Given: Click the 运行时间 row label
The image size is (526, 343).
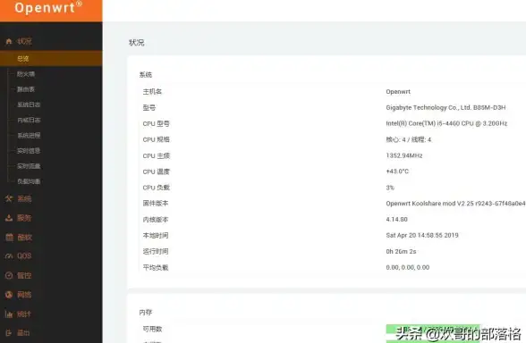Looking at the screenshot, I should point(156,252).
